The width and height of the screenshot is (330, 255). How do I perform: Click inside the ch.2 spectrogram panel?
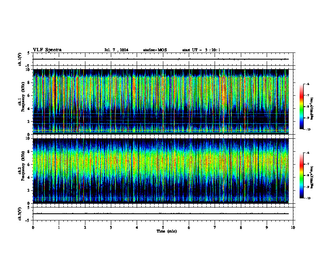[x=163, y=171]
